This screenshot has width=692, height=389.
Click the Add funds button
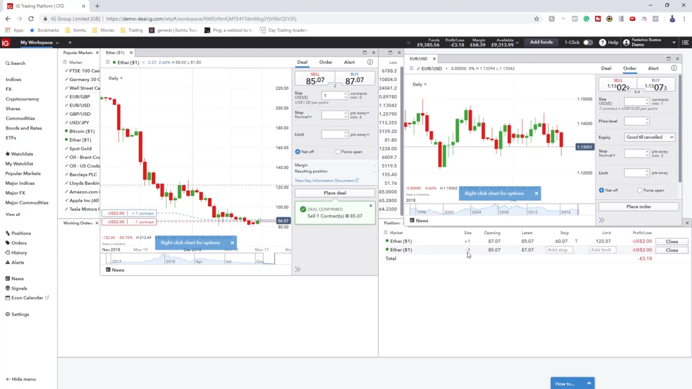541,42
